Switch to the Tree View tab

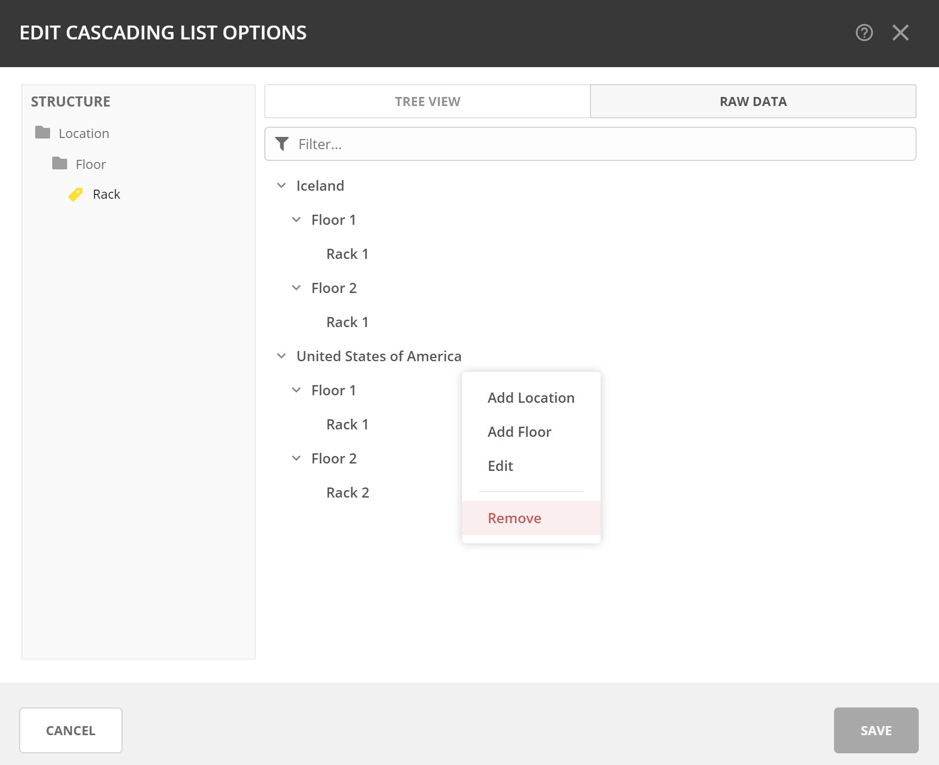[x=427, y=101]
